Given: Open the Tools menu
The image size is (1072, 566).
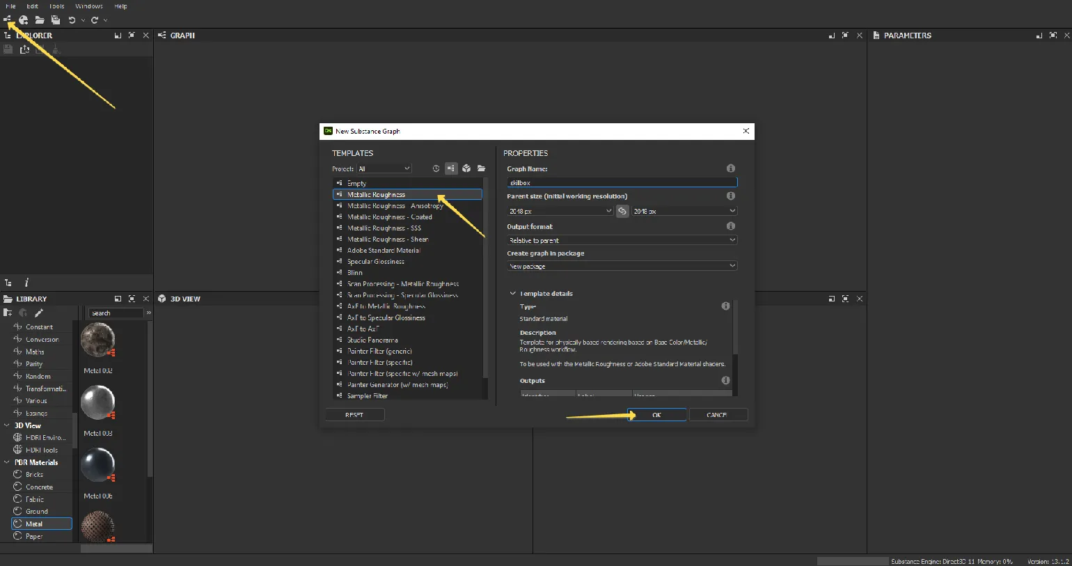Looking at the screenshot, I should (57, 6).
